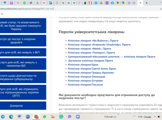This screenshot has height=120, width=162.
Task: Switch to the purple podcast icon tab
Action: pos(11,3)
